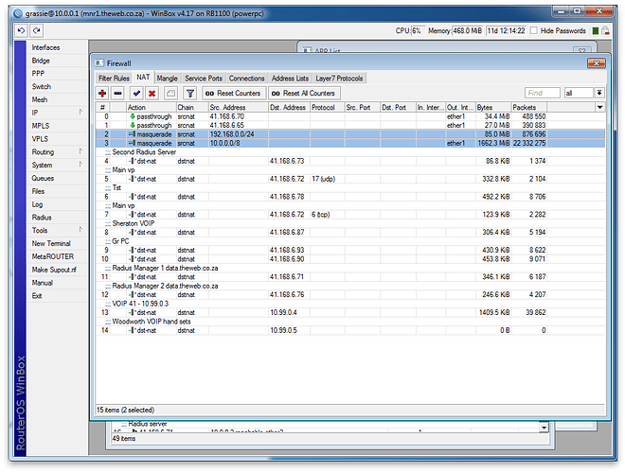Open Connections tab
The width and height of the screenshot is (625, 473).
pos(246,79)
